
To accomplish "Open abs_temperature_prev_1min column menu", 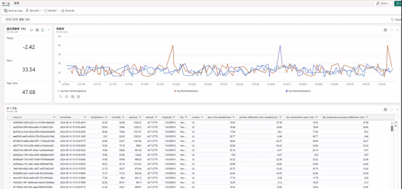I will 317,117.
